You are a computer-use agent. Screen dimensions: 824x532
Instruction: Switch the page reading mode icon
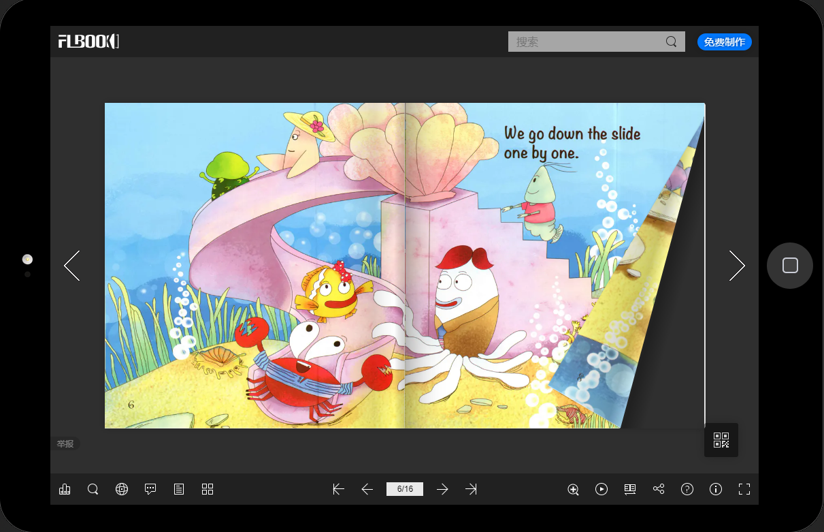pos(630,489)
